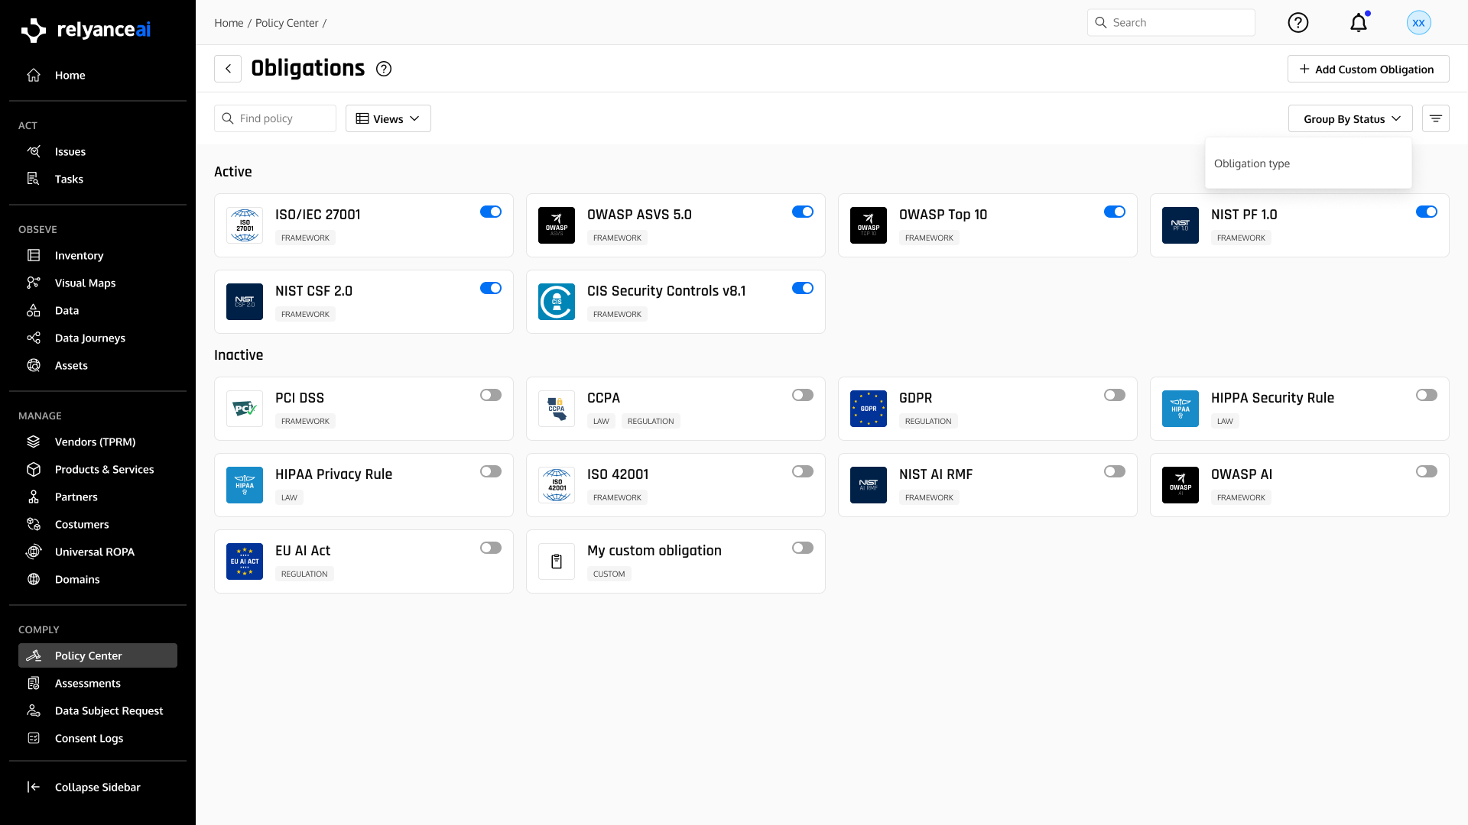Click the info icon beside Obligations title

tap(384, 69)
